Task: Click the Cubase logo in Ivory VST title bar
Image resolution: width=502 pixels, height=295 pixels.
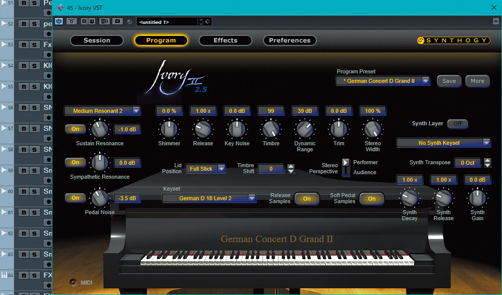Action: click(60, 7)
